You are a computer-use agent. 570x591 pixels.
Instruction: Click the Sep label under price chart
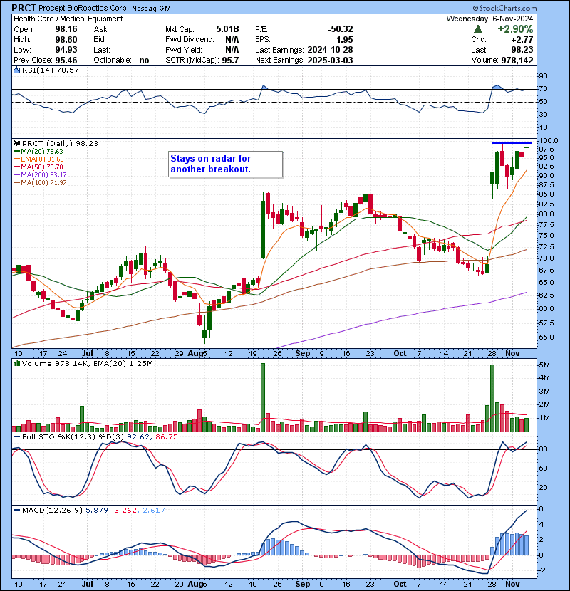303,354
